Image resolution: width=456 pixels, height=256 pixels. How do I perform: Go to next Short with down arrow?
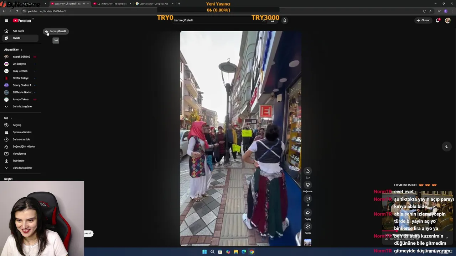(x=446, y=146)
